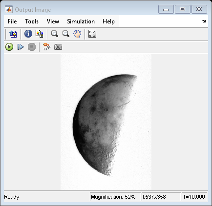Click the gray Stop simulation button

pyautogui.click(x=32, y=47)
